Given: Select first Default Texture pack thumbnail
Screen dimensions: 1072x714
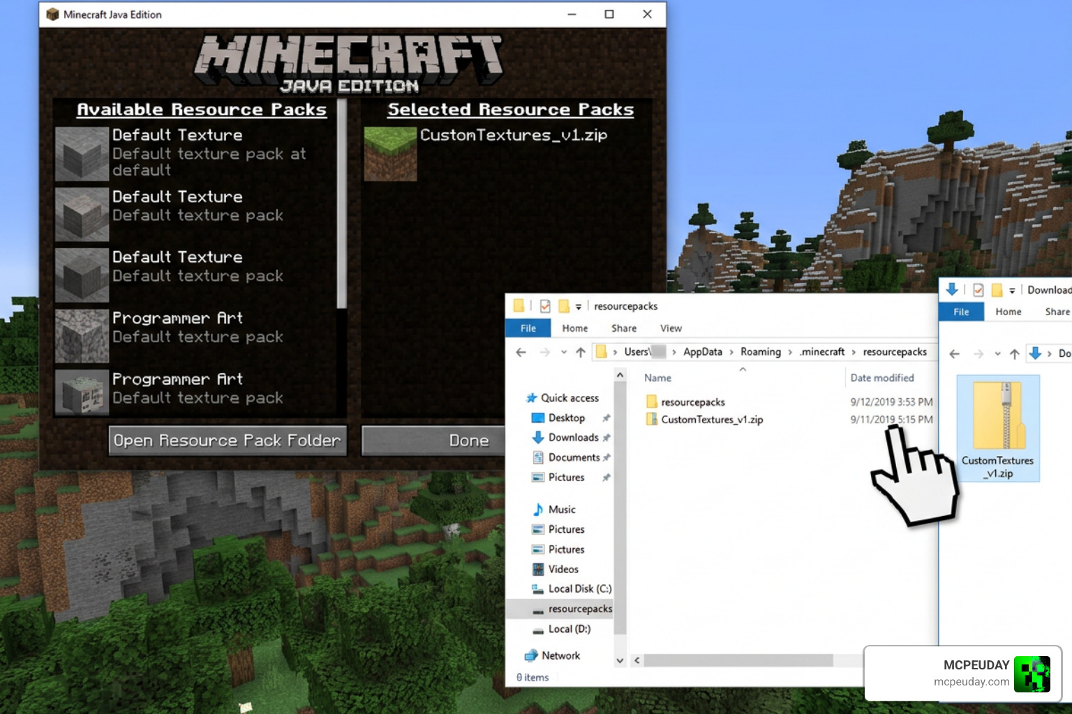Looking at the screenshot, I should click(82, 154).
